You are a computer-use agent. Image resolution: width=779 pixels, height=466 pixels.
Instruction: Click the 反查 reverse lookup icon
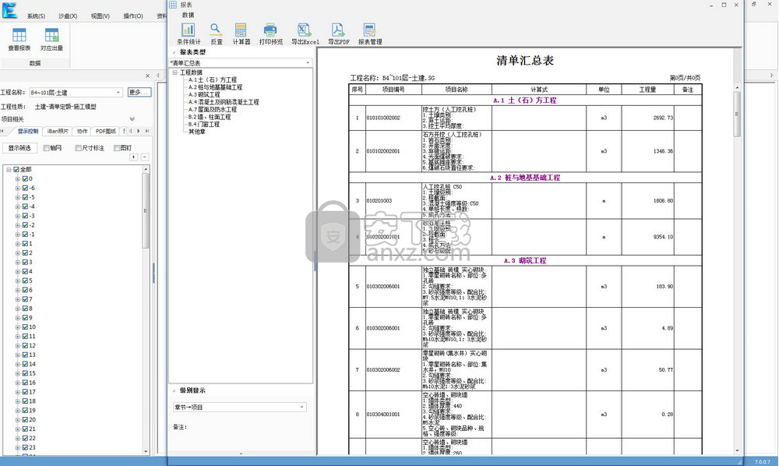(x=216, y=34)
